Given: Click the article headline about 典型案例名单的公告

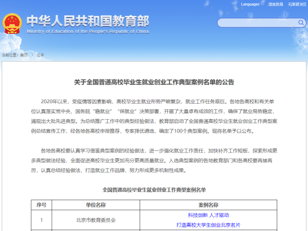Looking at the screenshot, I should [x=154, y=82].
